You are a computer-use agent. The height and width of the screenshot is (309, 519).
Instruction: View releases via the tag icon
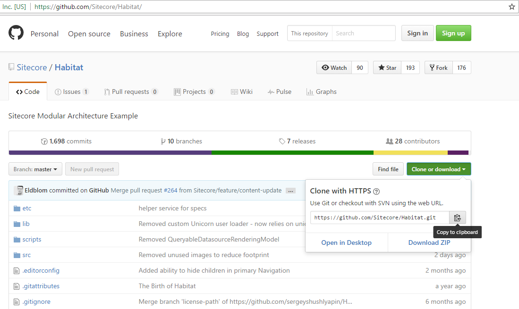[x=282, y=141]
